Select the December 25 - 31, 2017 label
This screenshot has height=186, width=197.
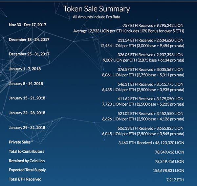(x=29, y=54)
